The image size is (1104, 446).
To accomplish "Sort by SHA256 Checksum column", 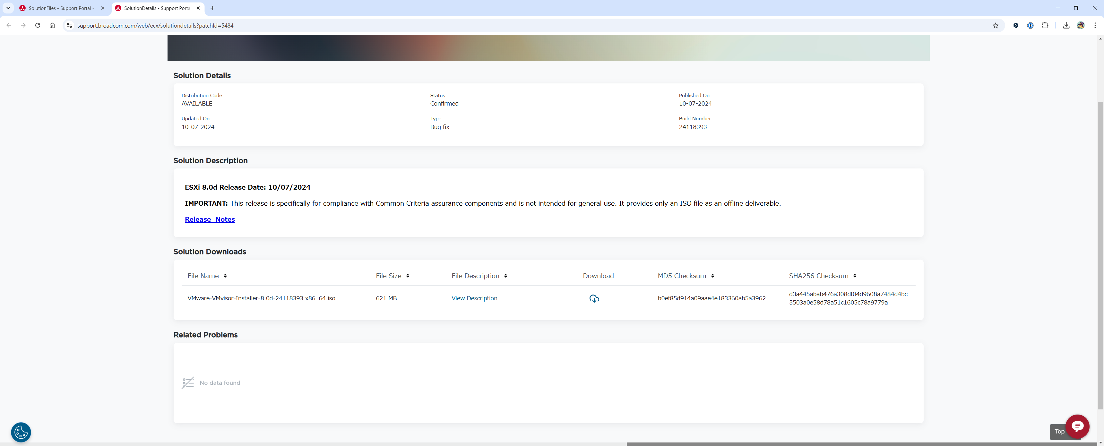I will (x=855, y=276).
